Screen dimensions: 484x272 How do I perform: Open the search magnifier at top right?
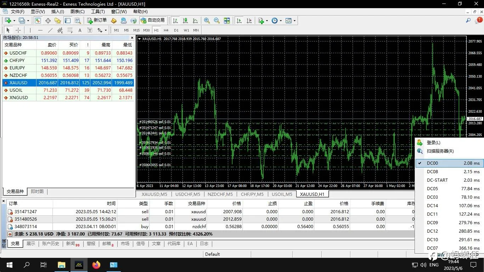point(468,21)
